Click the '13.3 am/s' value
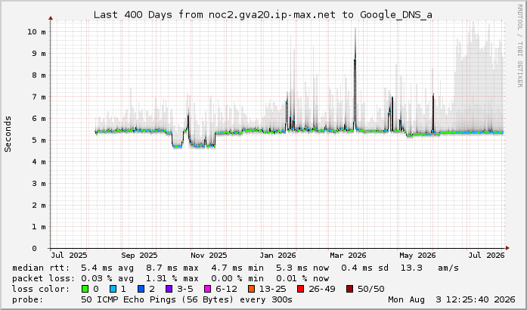Image resolution: width=527 pixels, height=310 pixels. [x=429, y=268]
